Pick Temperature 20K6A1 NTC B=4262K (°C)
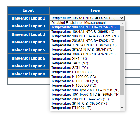Screen dimensions: 140x119 point(85,41)
